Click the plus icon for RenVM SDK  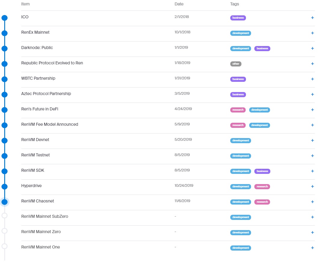[x=312, y=171]
